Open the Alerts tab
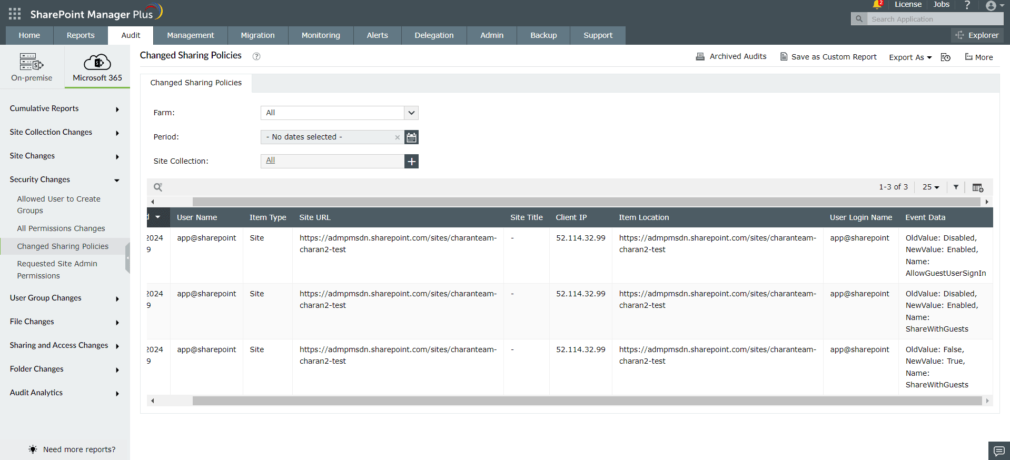 tap(378, 35)
